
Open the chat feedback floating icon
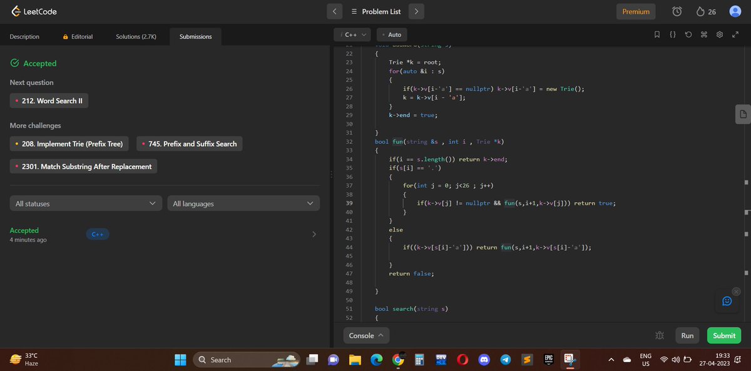coord(727,301)
